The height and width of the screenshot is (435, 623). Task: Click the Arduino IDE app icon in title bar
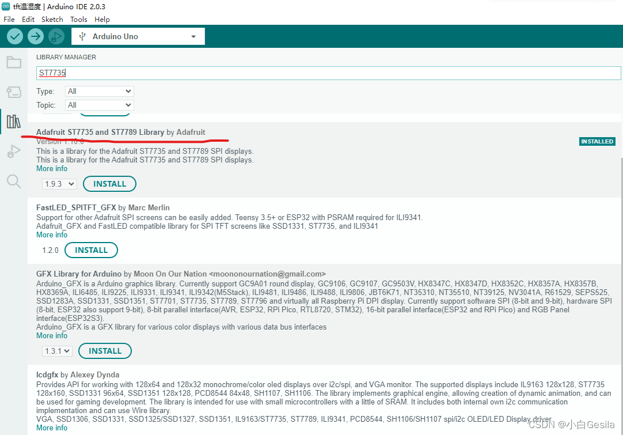[x=6, y=6]
